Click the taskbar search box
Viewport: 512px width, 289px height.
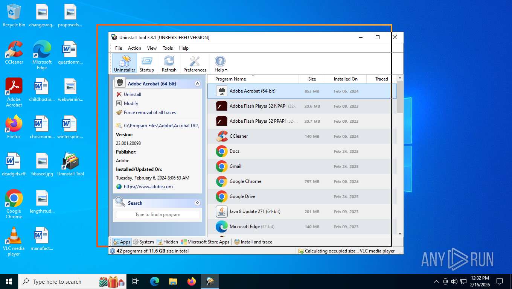point(72,281)
